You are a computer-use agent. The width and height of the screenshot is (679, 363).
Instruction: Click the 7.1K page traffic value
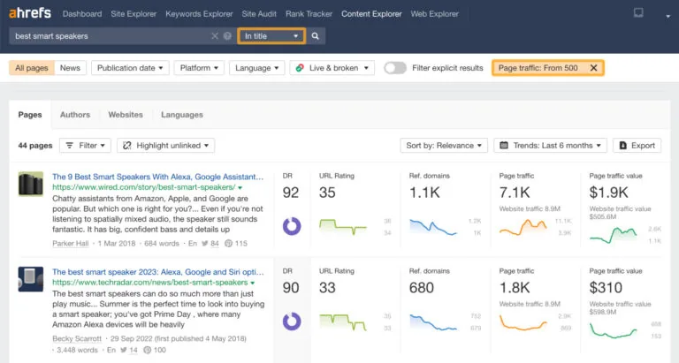coord(515,193)
